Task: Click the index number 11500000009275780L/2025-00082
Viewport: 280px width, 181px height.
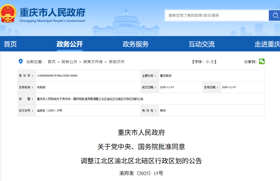Action: [57, 76]
